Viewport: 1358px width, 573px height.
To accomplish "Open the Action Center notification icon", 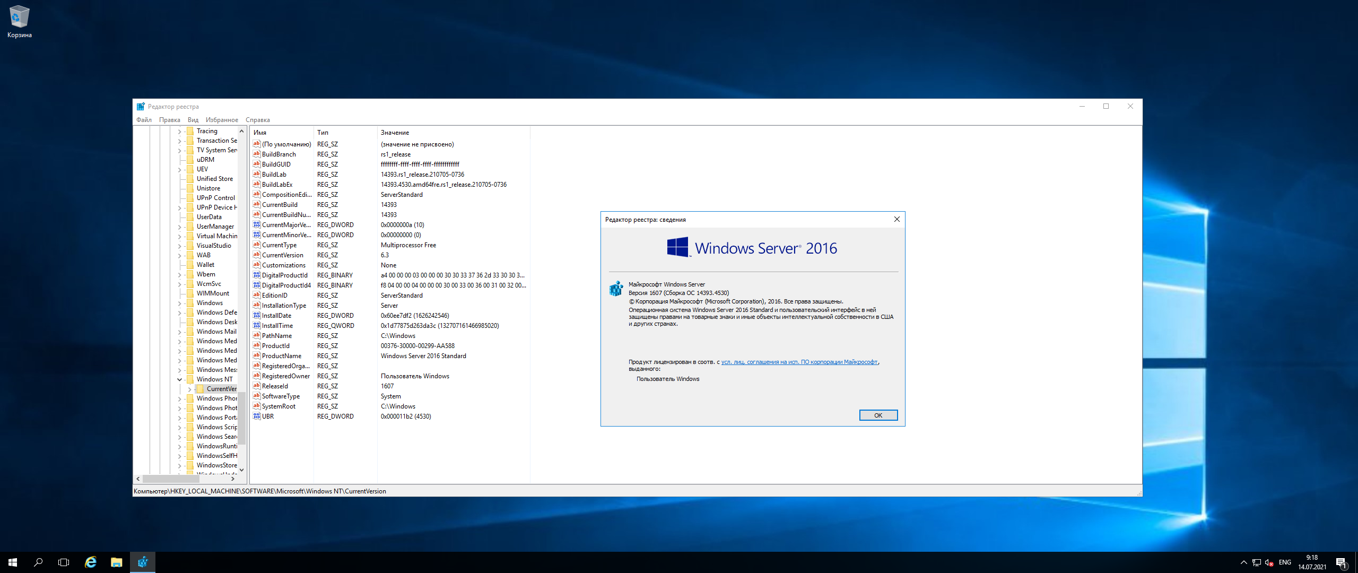I will point(1342,562).
